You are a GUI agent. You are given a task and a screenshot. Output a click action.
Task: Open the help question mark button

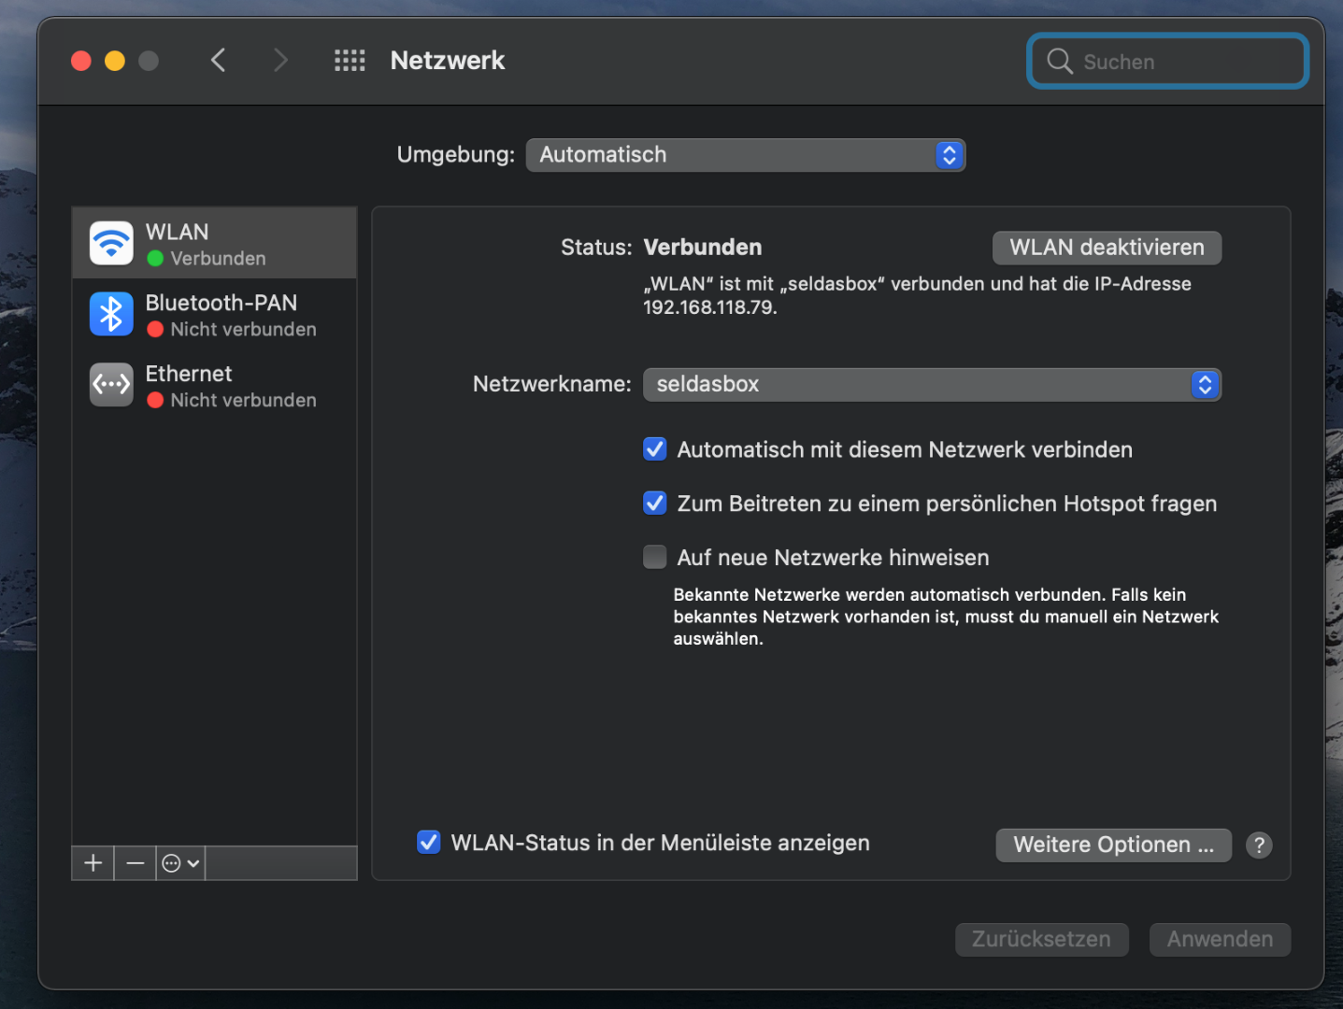click(x=1259, y=846)
